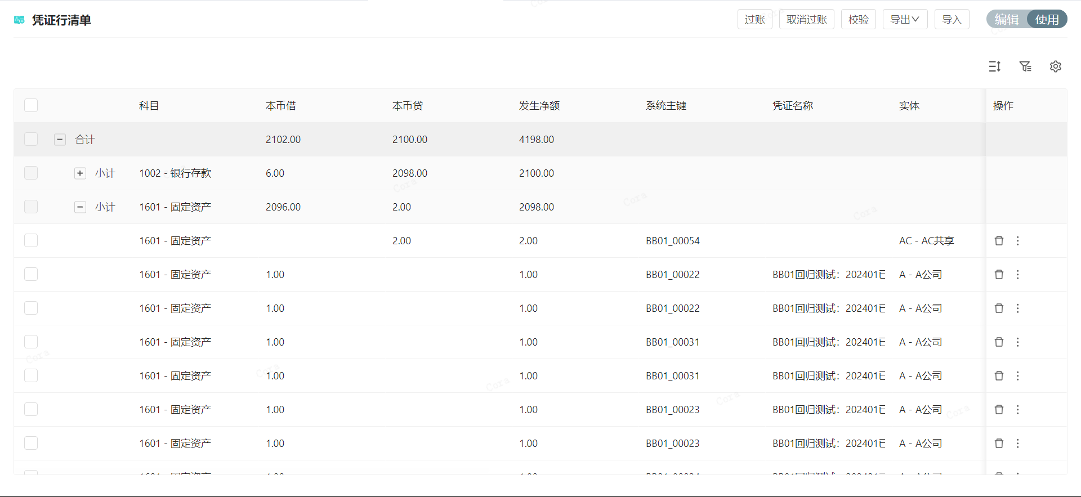Image resolution: width=1081 pixels, height=497 pixels.
Task: Delete the BB01_00054 row using trash icon
Action: click(999, 241)
